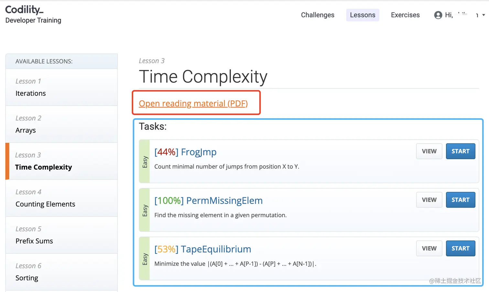
Task: Click the 'Count minimal number of jumps' description
Action: pyautogui.click(x=227, y=166)
